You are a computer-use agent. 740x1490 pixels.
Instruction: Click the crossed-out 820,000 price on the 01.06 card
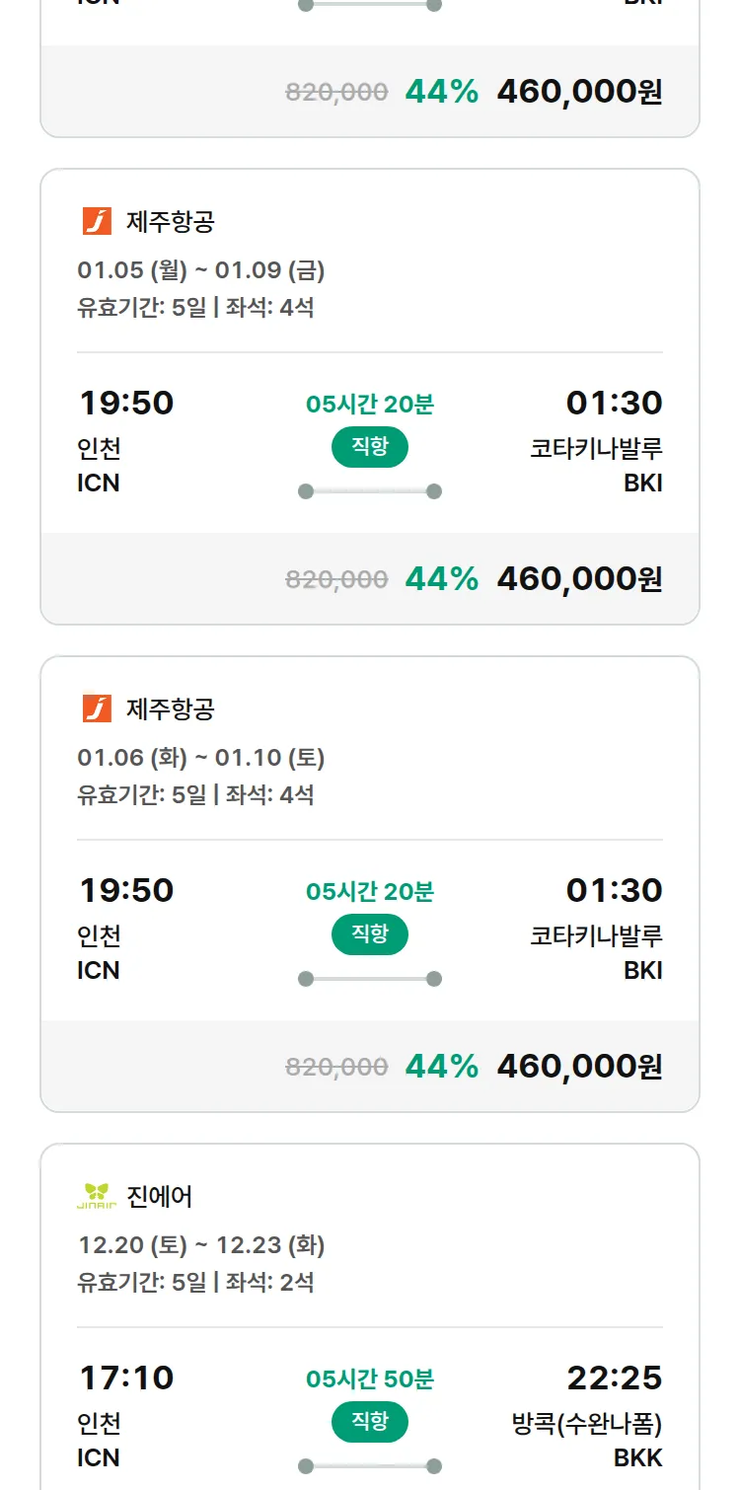[336, 1066]
